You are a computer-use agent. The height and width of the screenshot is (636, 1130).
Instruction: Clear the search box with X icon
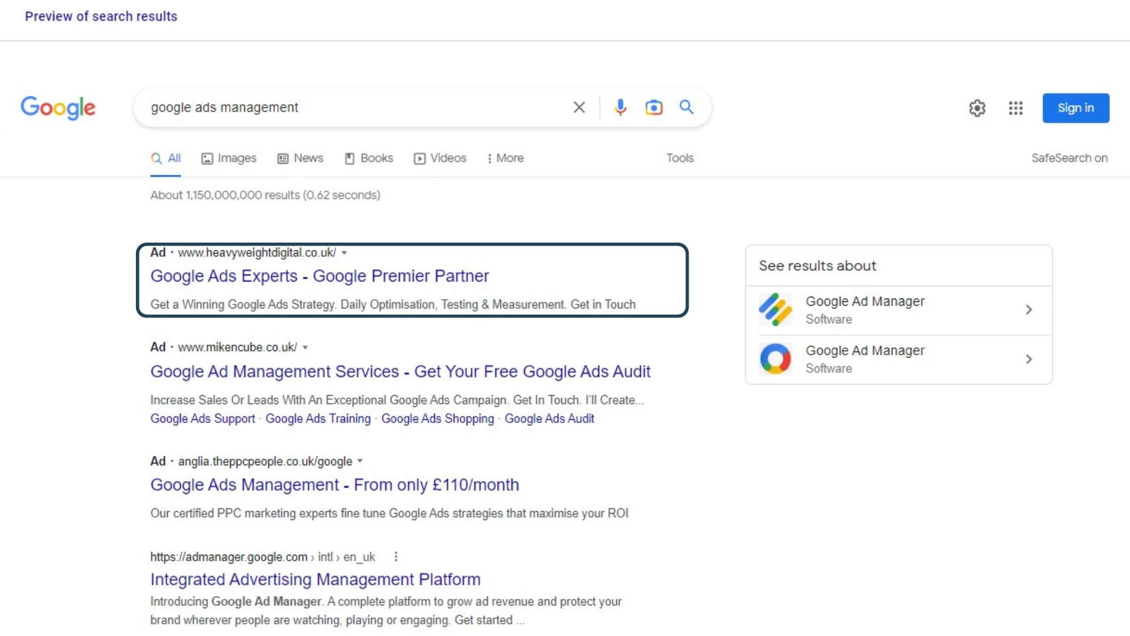coord(579,107)
